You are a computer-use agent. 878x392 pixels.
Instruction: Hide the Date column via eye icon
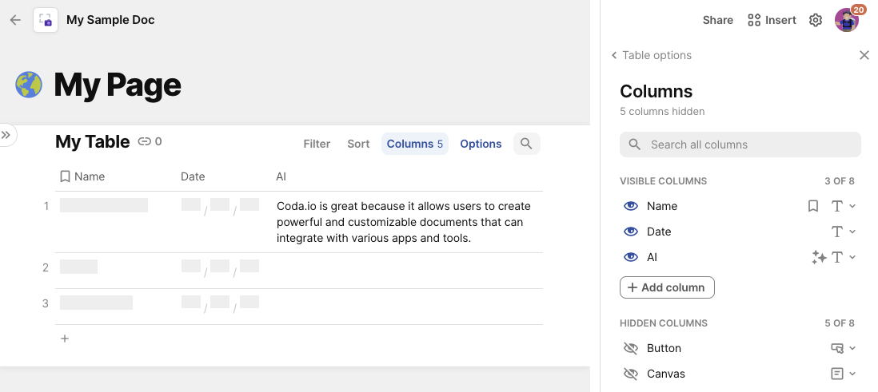(631, 232)
